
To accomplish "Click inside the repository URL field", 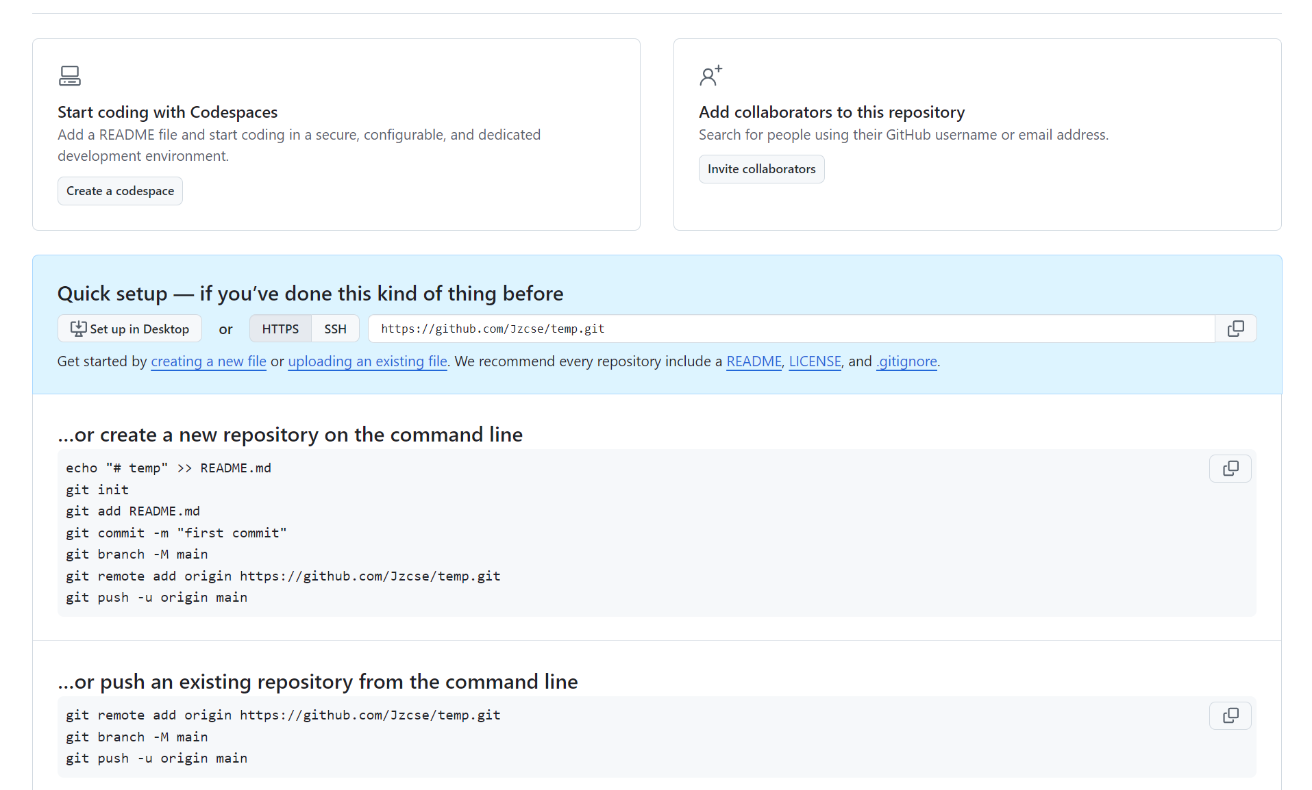I will pyautogui.click(x=788, y=329).
